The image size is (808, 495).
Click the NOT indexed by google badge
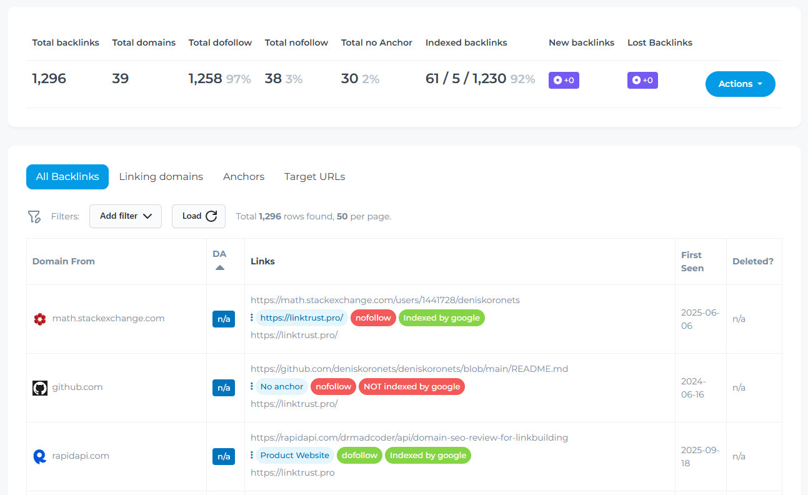click(x=411, y=387)
